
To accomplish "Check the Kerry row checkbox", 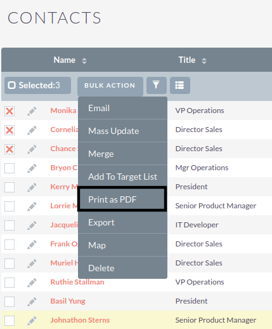I will tap(10, 187).
